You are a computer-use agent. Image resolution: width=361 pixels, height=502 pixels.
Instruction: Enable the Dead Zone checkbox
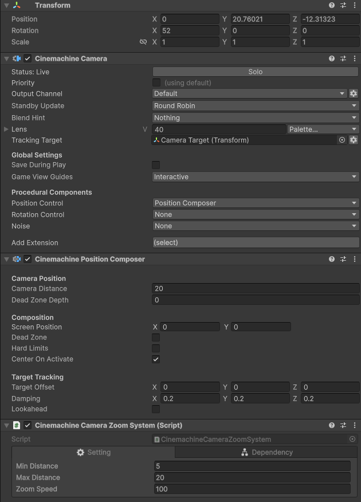[156, 338]
